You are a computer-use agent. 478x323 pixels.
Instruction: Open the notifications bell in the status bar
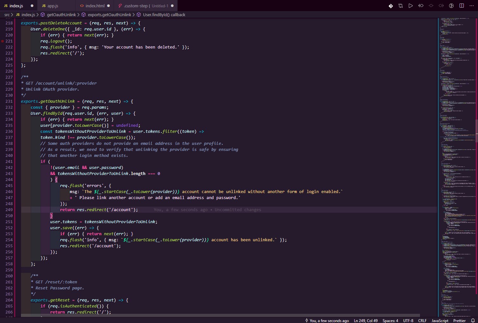tap(473, 320)
